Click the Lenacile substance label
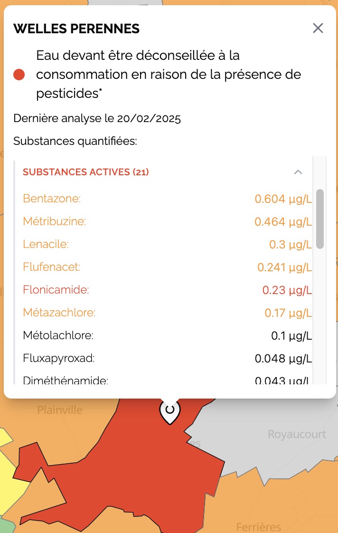 pyautogui.click(x=46, y=244)
